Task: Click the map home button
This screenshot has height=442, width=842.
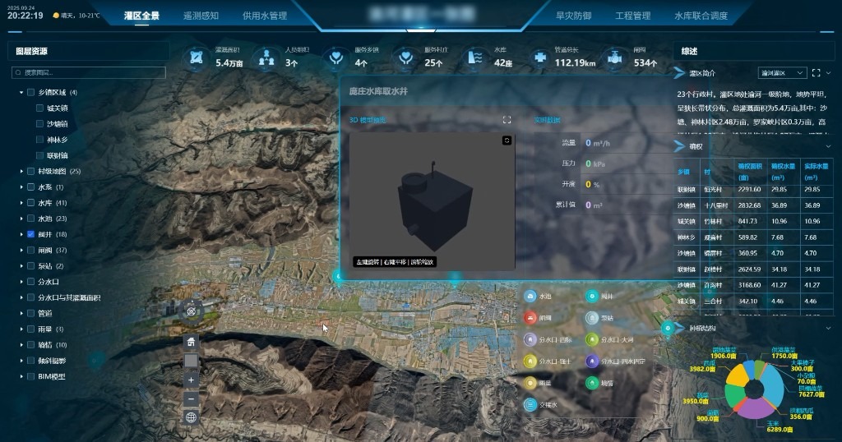Action: pyautogui.click(x=191, y=342)
